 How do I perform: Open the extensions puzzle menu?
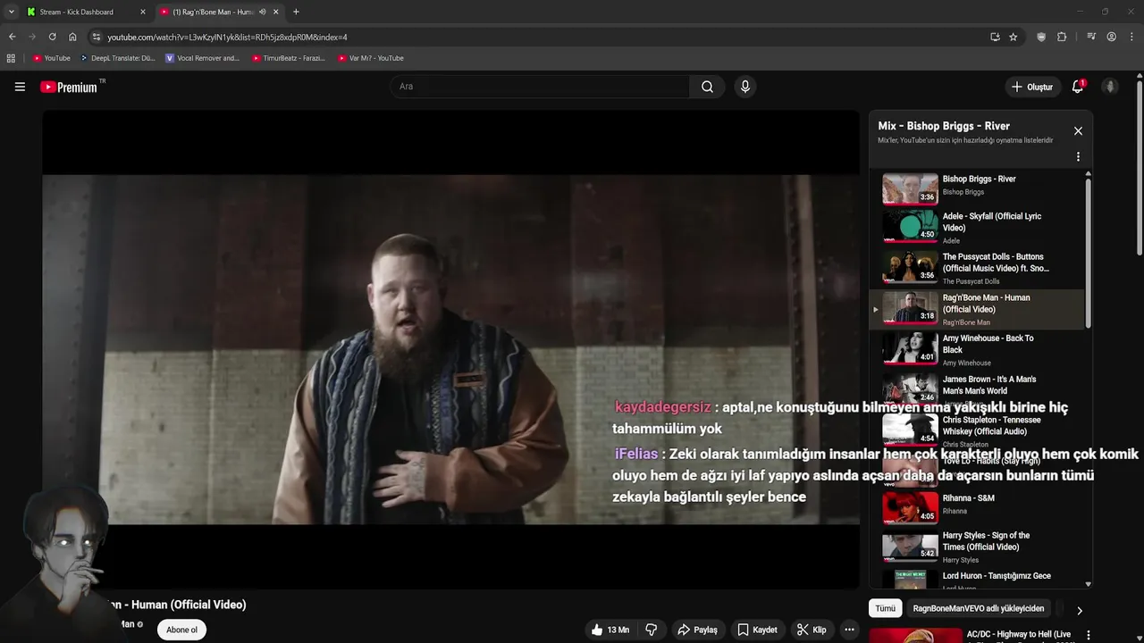(x=1062, y=37)
